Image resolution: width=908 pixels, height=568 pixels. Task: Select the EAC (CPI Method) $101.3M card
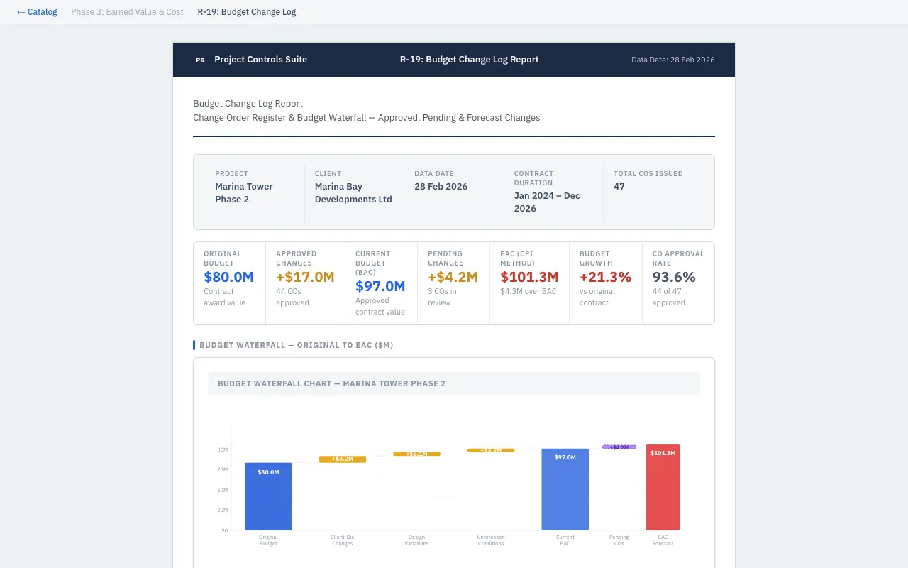pyautogui.click(x=529, y=283)
